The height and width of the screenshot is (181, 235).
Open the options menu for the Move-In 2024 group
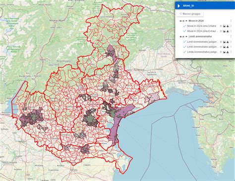pos(231,21)
